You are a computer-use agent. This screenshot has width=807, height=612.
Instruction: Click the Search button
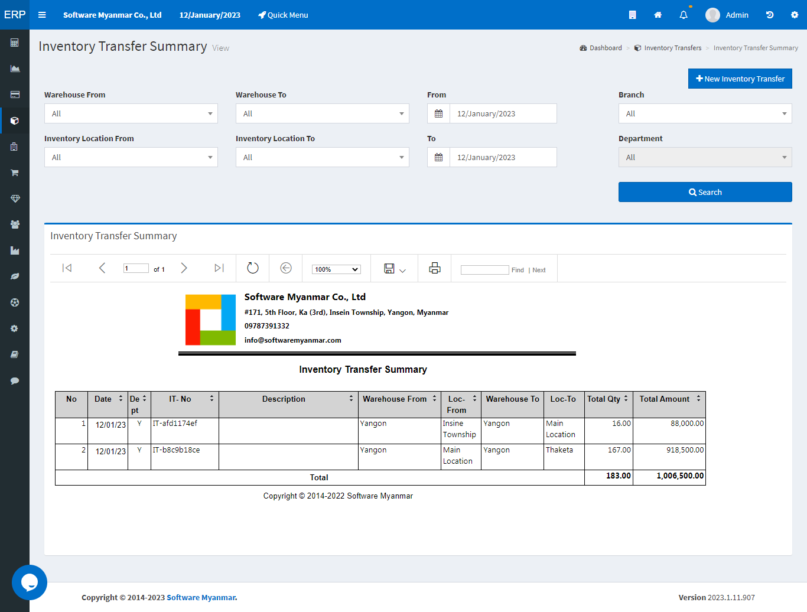tap(705, 192)
